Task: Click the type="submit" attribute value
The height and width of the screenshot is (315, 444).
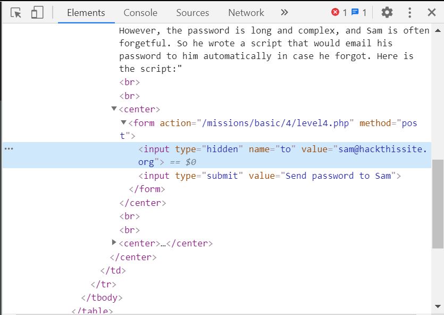Action: point(222,176)
